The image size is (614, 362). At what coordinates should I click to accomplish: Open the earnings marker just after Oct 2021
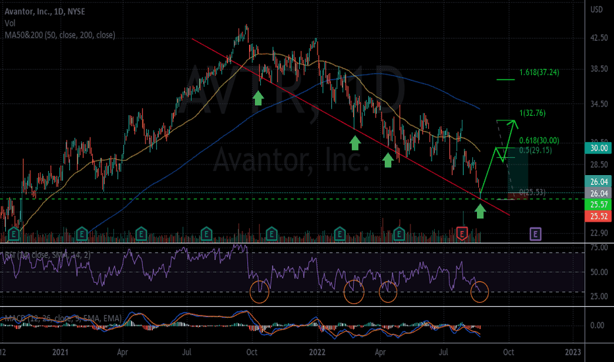point(271,234)
